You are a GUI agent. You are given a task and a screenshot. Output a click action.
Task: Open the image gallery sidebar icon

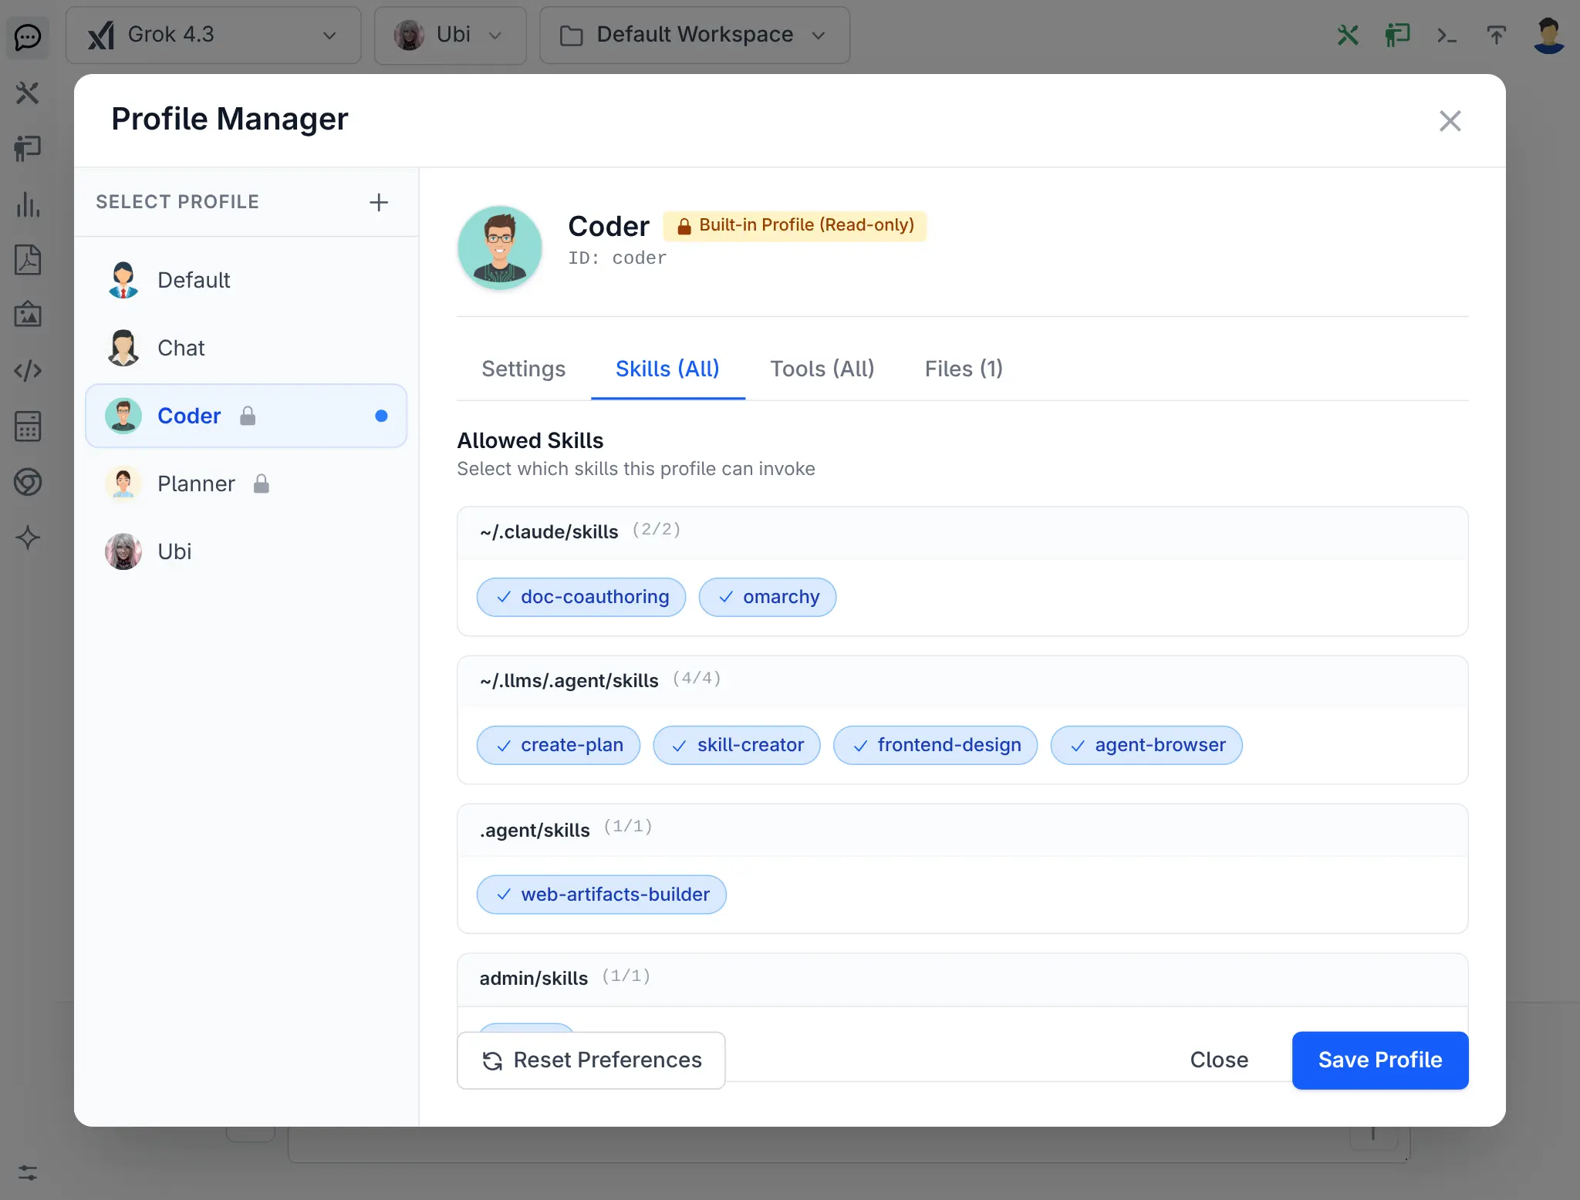coord(28,315)
